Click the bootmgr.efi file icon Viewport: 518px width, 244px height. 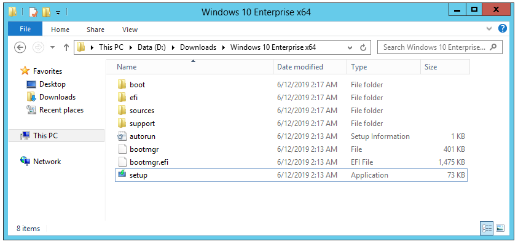122,162
